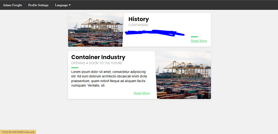Click the stacked containers in Container Industry image
This screenshot has height=134, width=278.
[183, 89]
